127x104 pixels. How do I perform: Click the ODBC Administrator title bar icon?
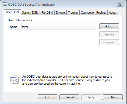(x=5, y=4)
